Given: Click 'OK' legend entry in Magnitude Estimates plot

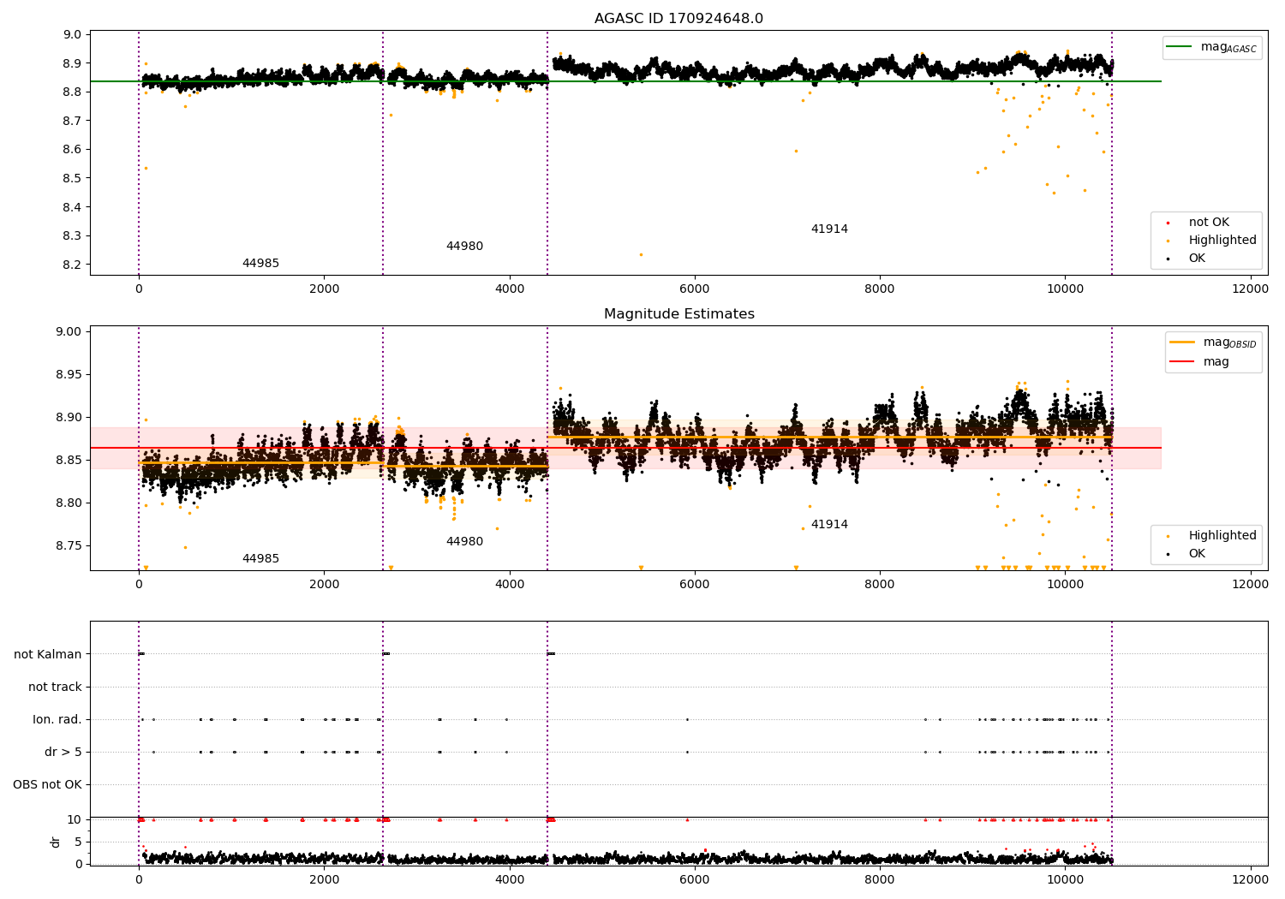Looking at the screenshot, I should click(x=1186, y=554).
